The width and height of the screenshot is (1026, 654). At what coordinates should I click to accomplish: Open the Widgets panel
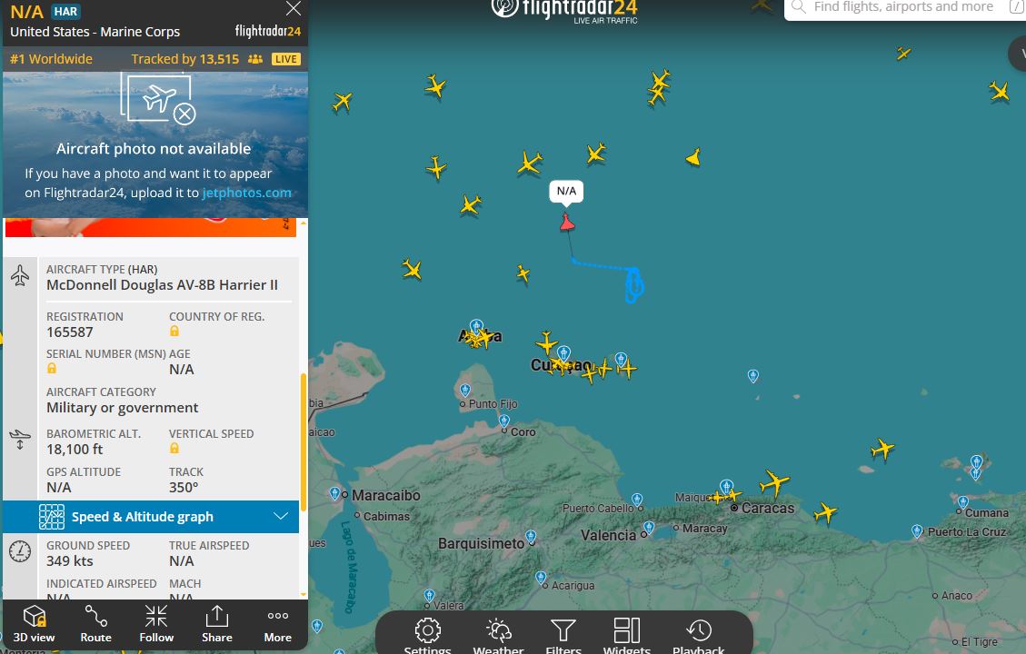(x=626, y=636)
